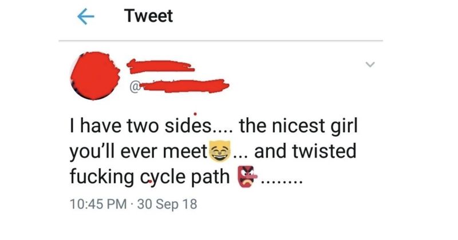The height and width of the screenshot is (240, 458).
Task: Open the redacted @ username handle
Action: point(179,86)
